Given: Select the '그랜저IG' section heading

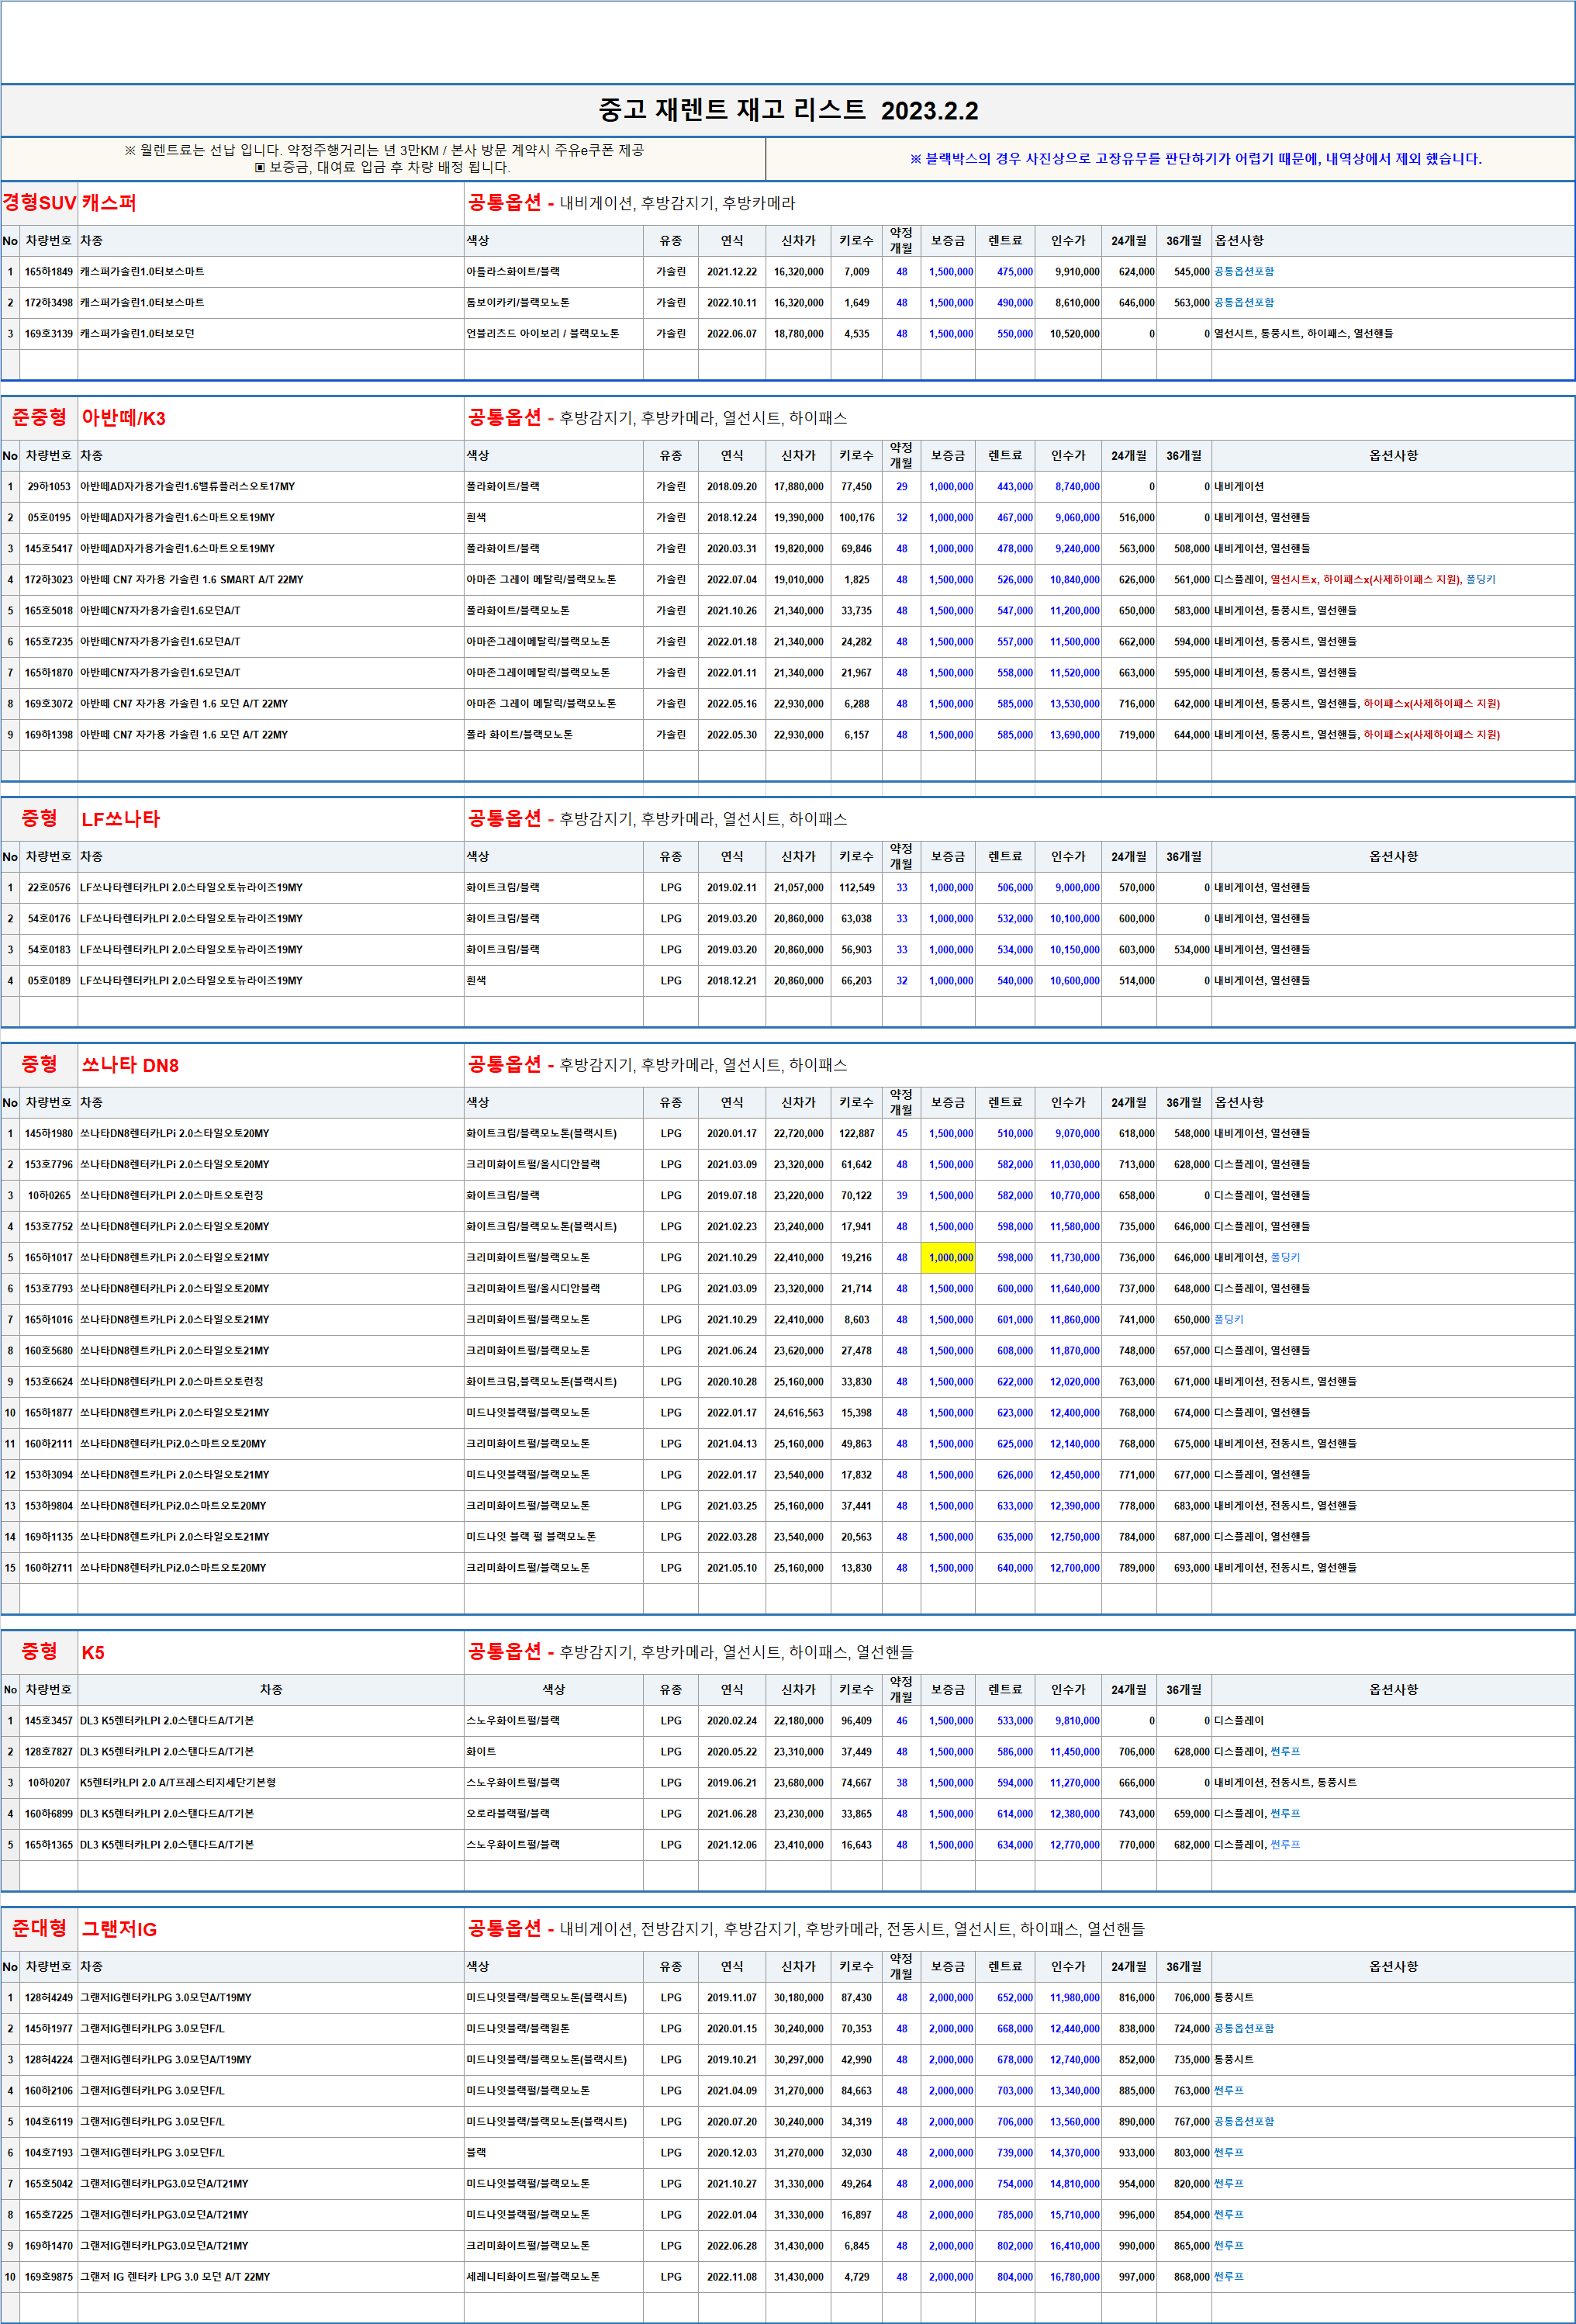Looking at the screenshot, I should coord(119,1929).
